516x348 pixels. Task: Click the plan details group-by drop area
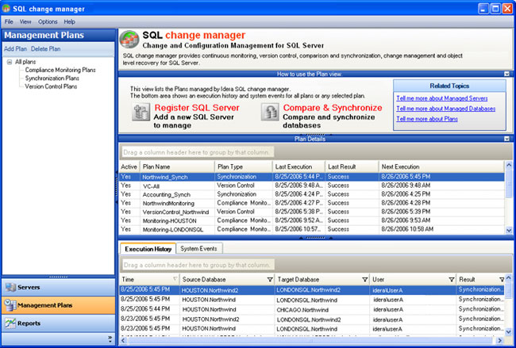tap(197, 152)
